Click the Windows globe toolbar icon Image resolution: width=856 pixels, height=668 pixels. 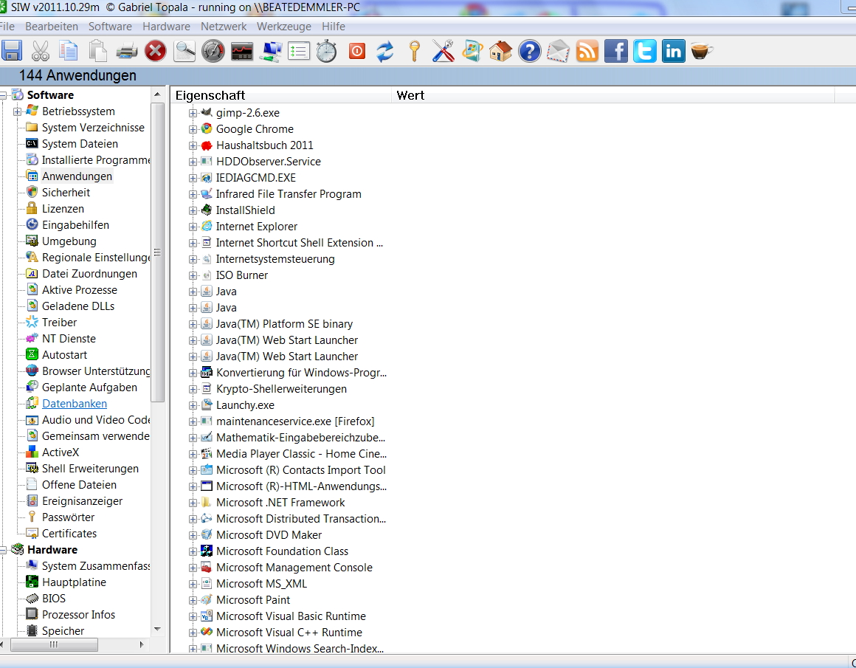pyautogui.click(x=472, y=51)
